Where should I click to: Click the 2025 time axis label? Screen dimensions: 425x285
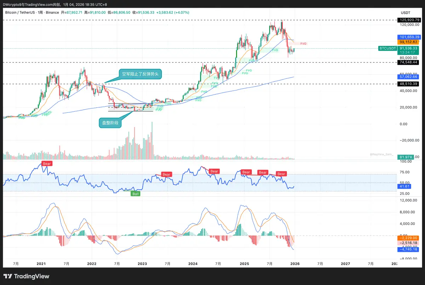tap(244, 264)
